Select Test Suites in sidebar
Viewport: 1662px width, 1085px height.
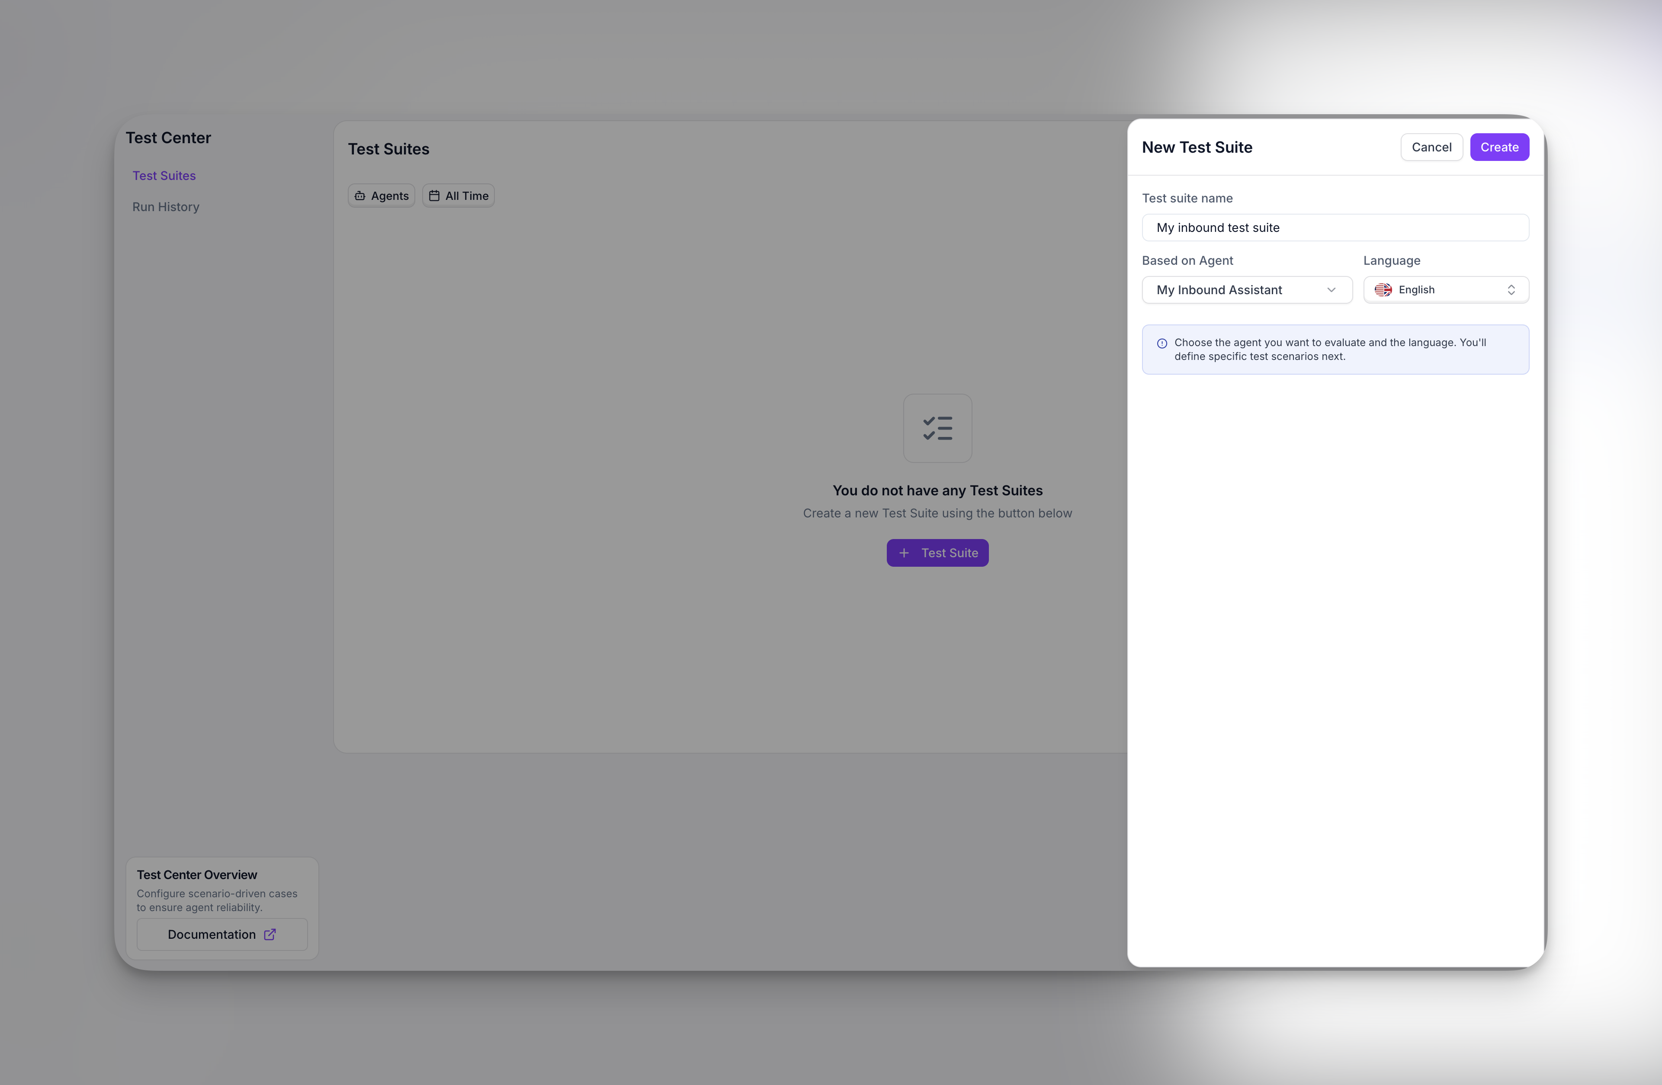(x=164, y=176)
